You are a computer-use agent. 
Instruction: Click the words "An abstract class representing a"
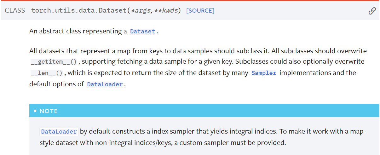coord(78,32)
